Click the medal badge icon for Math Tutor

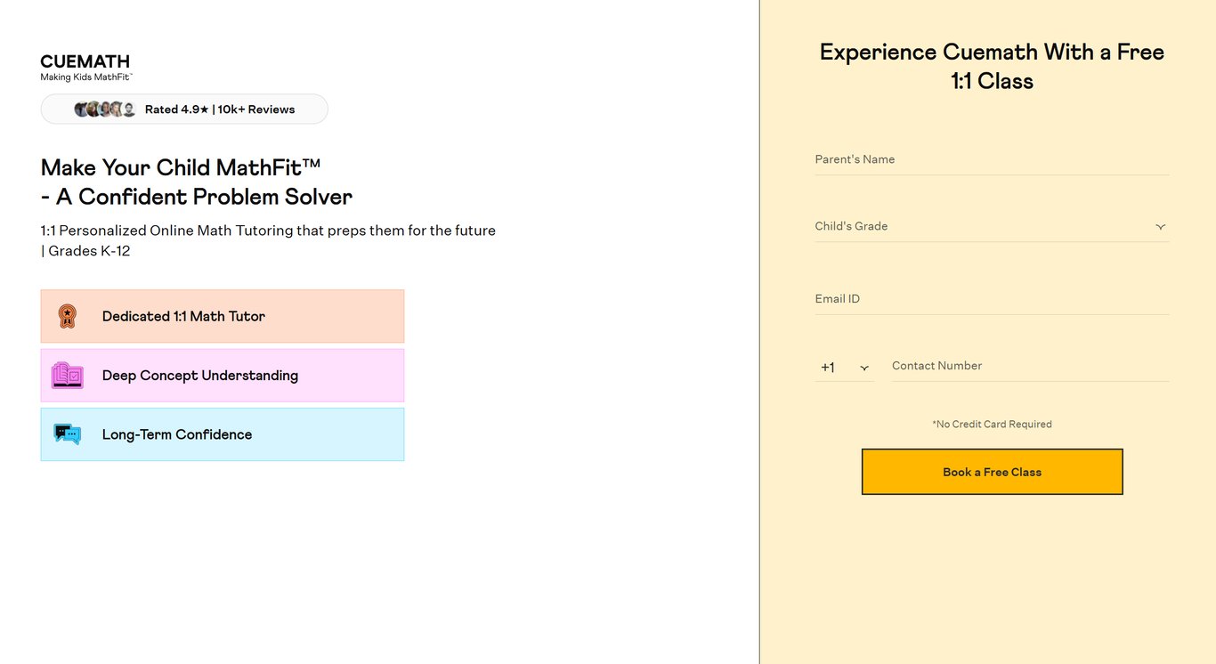point(67,316)
